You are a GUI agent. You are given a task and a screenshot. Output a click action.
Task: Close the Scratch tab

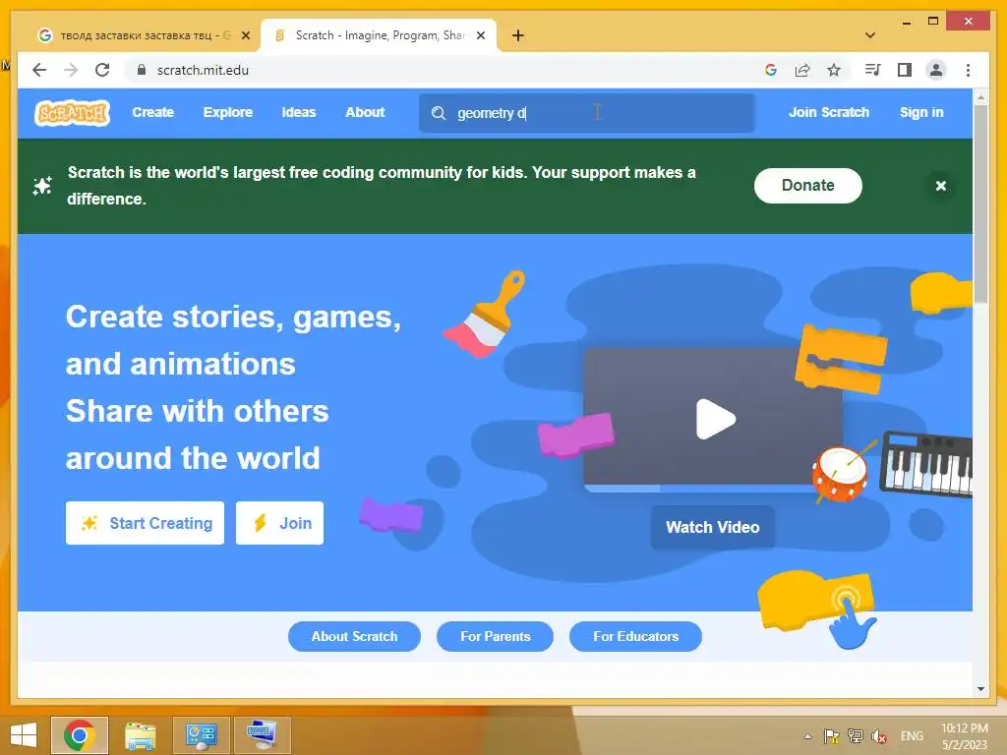pos(480,35)
